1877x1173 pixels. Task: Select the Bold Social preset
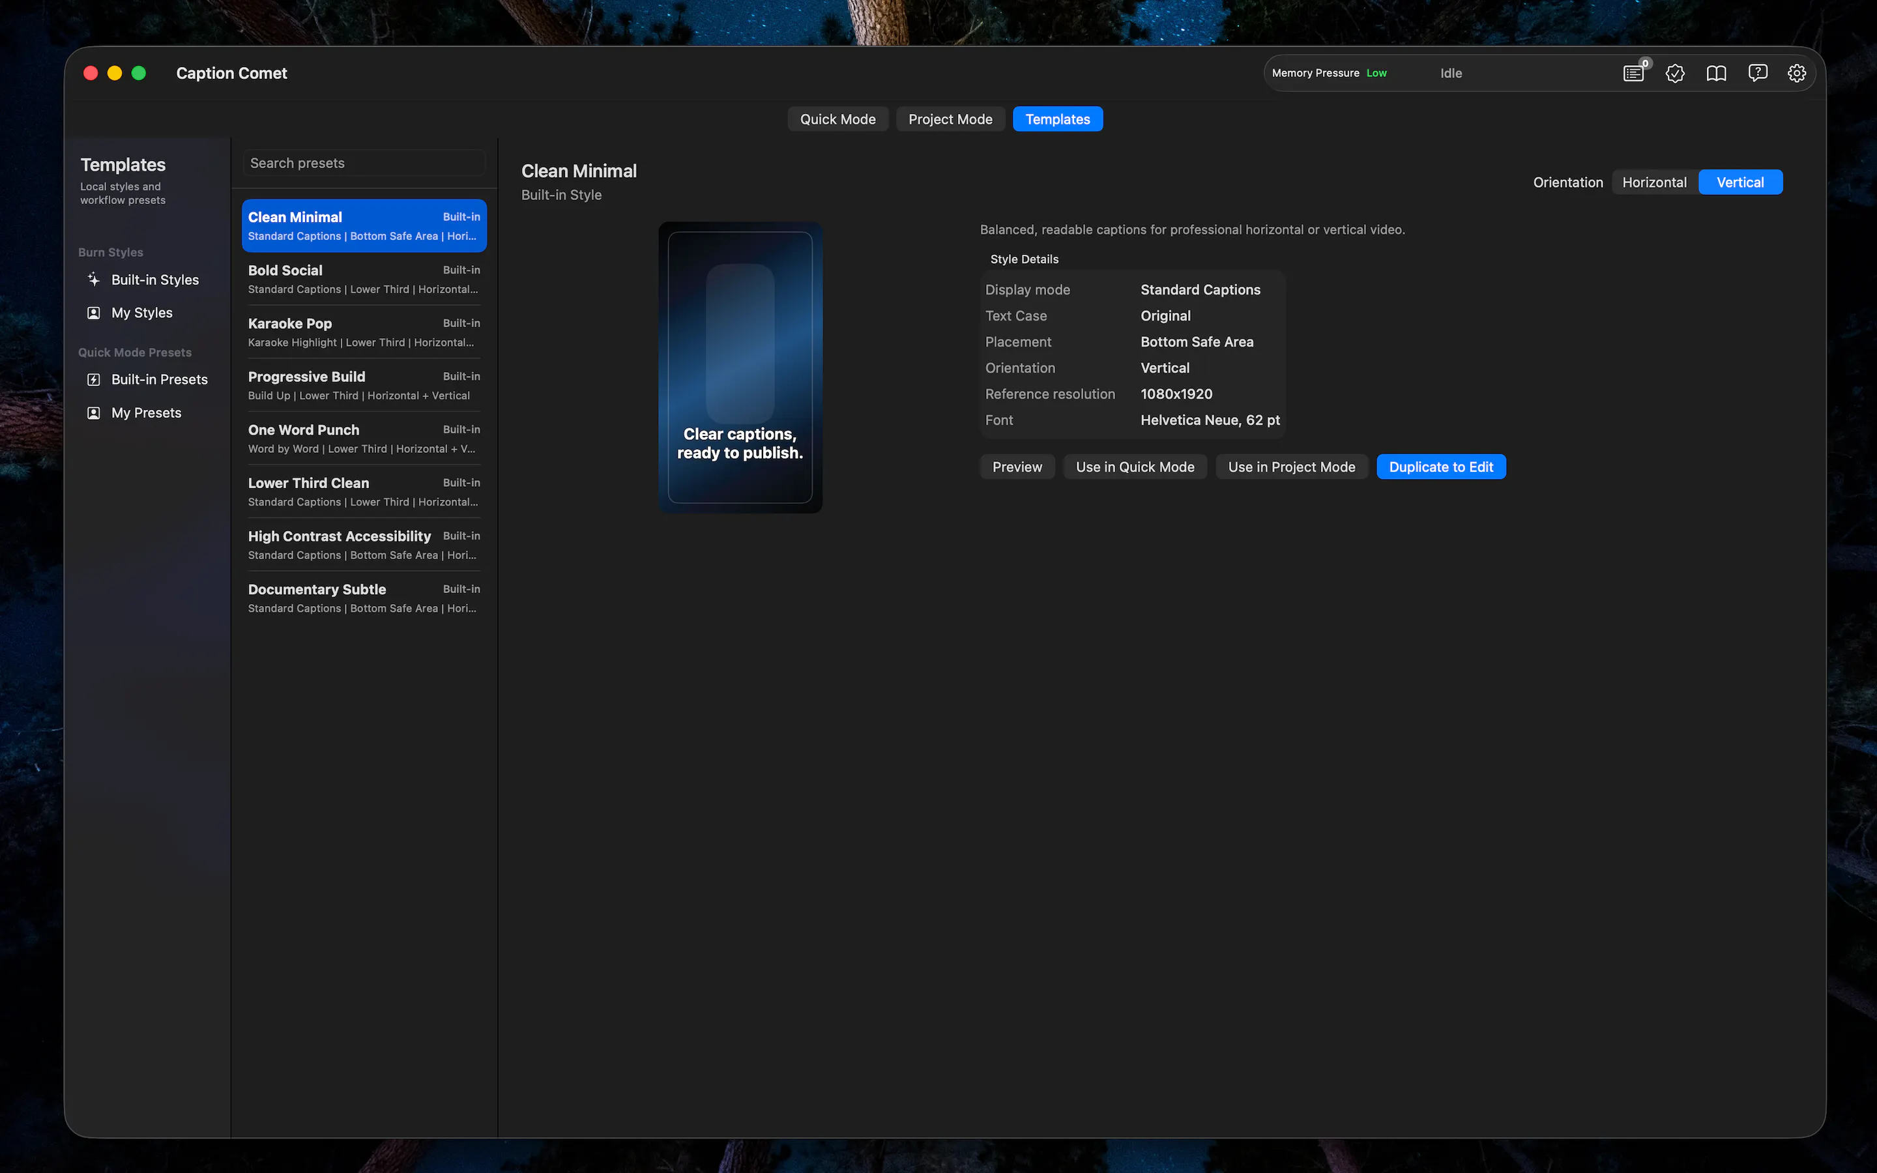[364, 280]
